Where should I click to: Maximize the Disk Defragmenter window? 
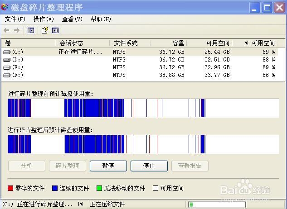(x=267, y=8)
